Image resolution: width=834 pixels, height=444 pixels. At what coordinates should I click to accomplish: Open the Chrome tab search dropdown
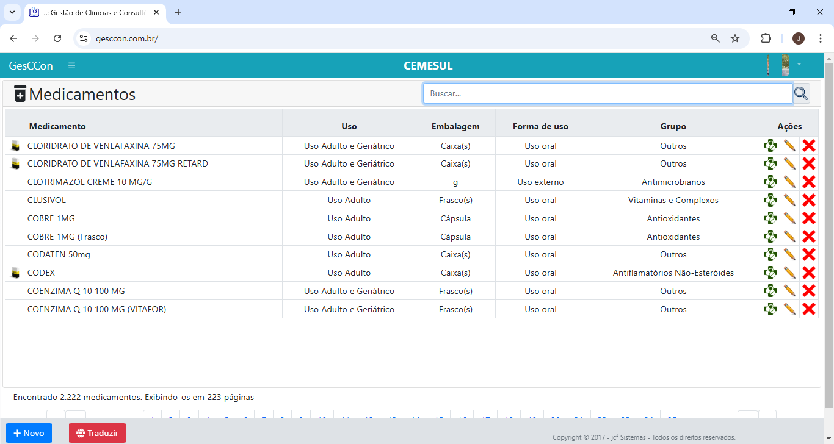[x=12, y=12]
